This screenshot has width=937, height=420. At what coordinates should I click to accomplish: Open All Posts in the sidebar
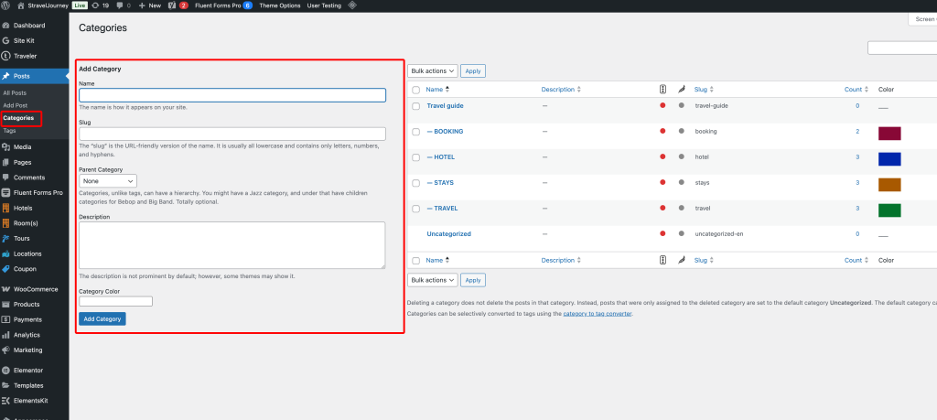[x=15, y=93]
